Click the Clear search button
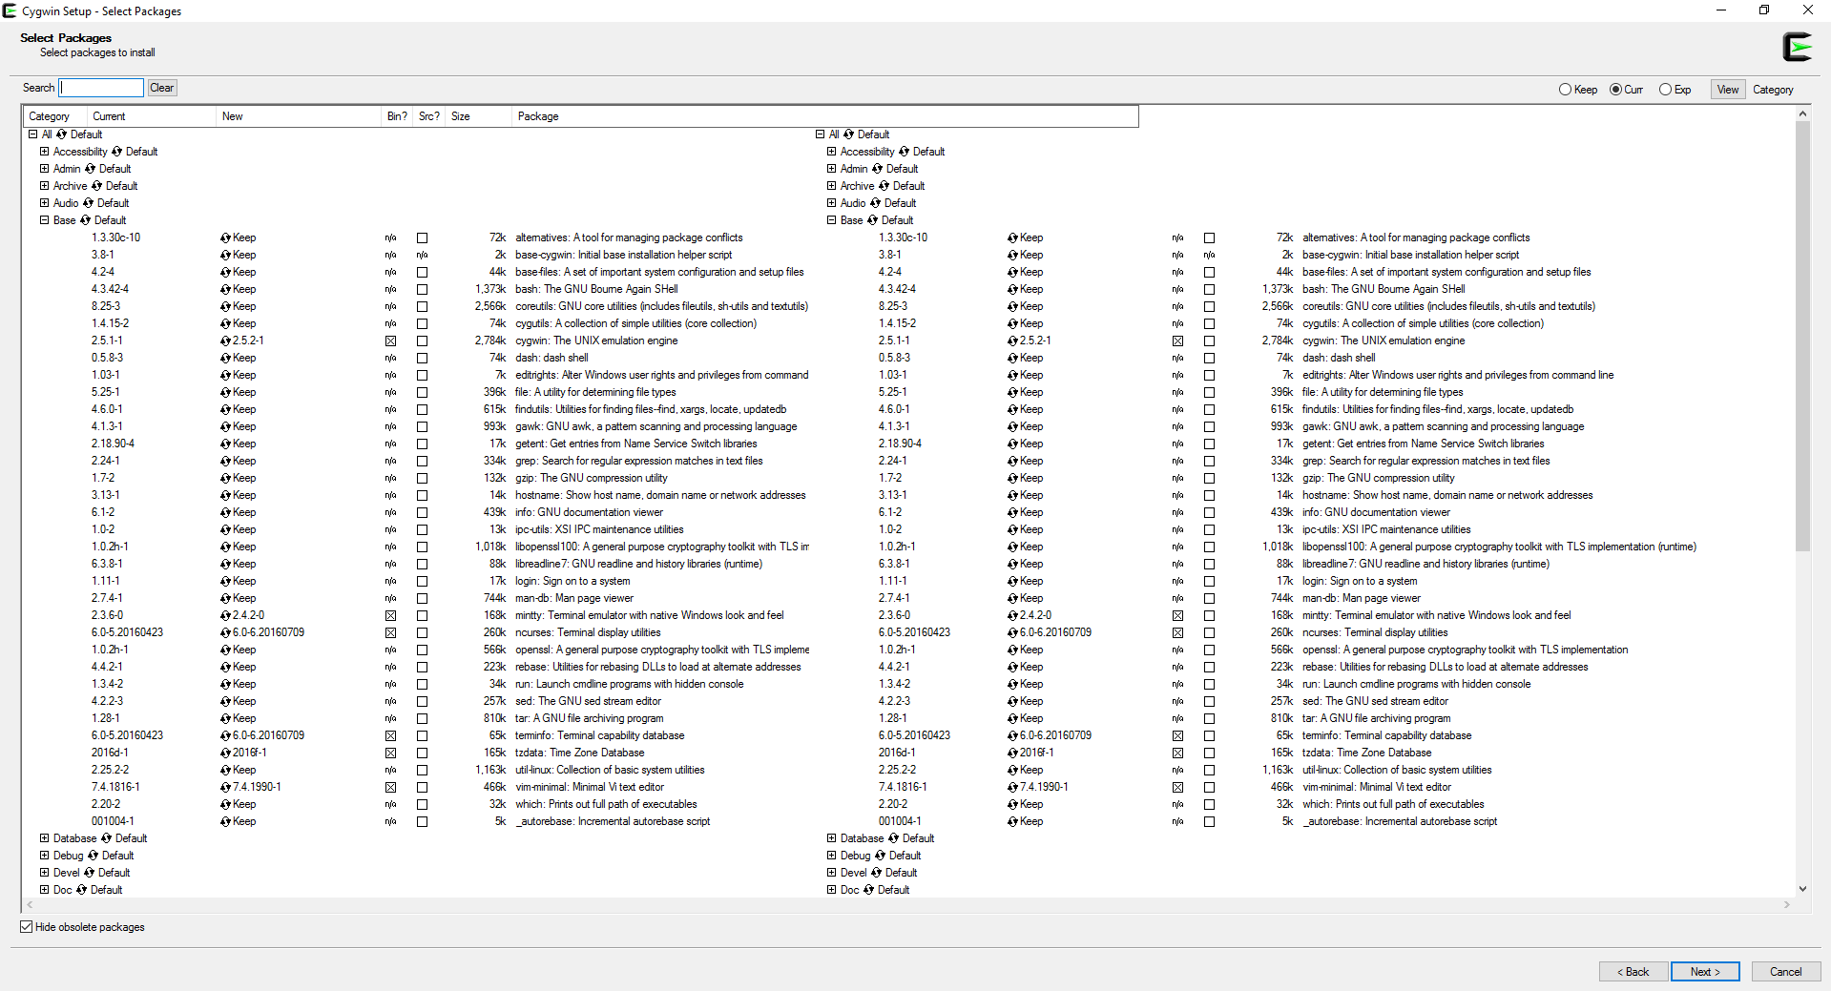Viewport: 1831px width, 991px height. pyautogui.click(x=162, y=88)
